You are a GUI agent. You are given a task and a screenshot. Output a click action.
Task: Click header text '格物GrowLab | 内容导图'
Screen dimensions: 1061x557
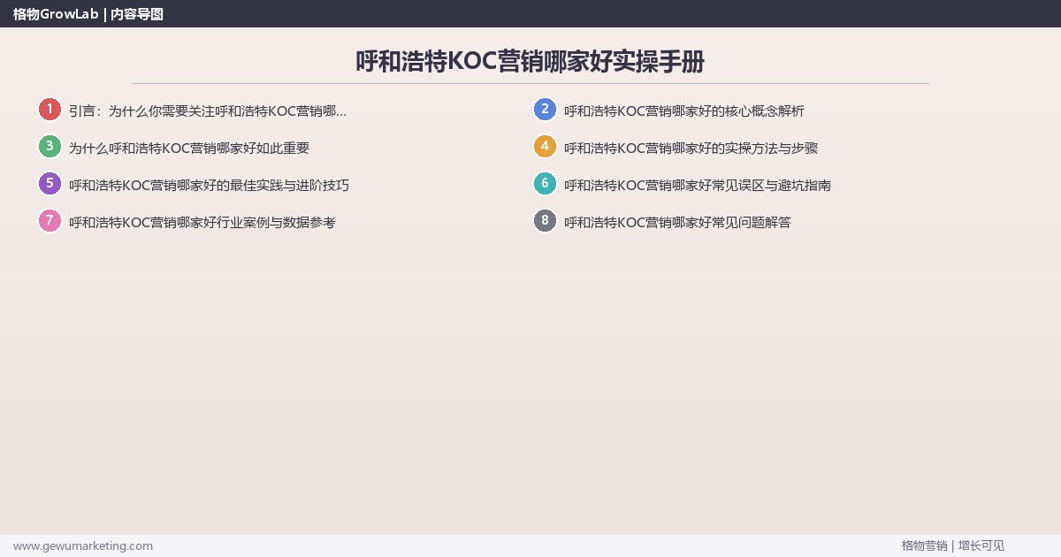88,14
